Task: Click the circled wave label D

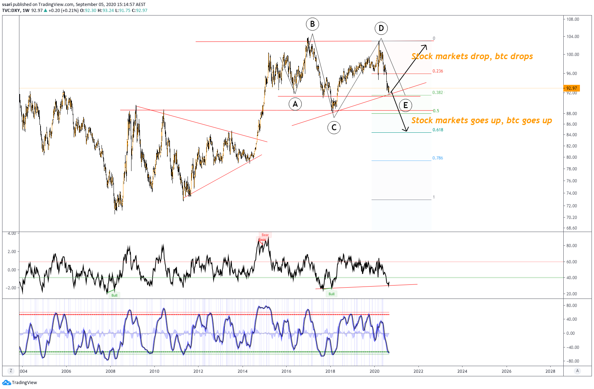Action: coord(381,28)
